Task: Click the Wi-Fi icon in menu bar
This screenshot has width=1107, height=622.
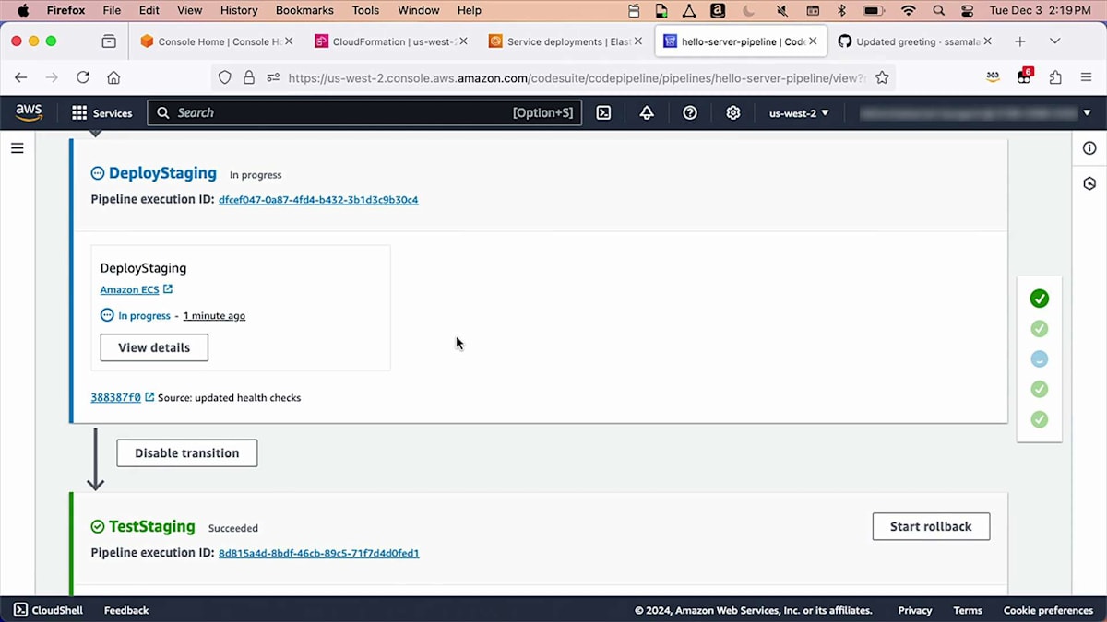Action: click(x=909, y=11)
